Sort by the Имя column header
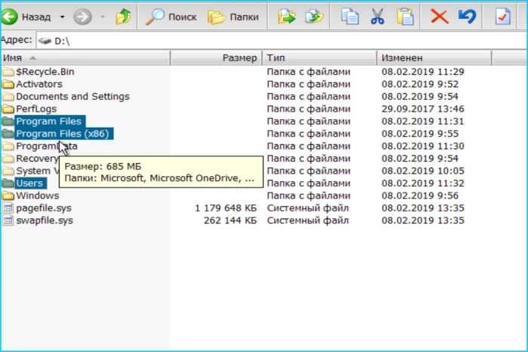The image size is (528, 352). [85, 58]
